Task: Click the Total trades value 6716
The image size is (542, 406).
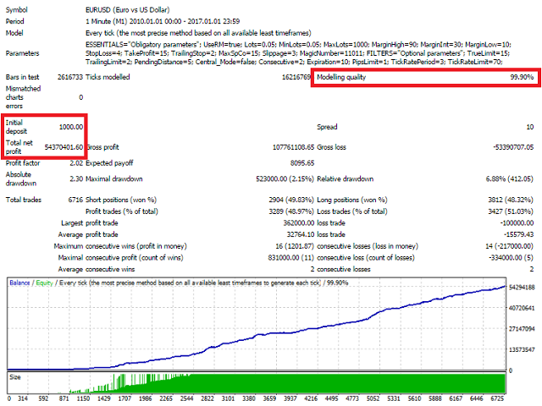Action: (x=75, y=200)
